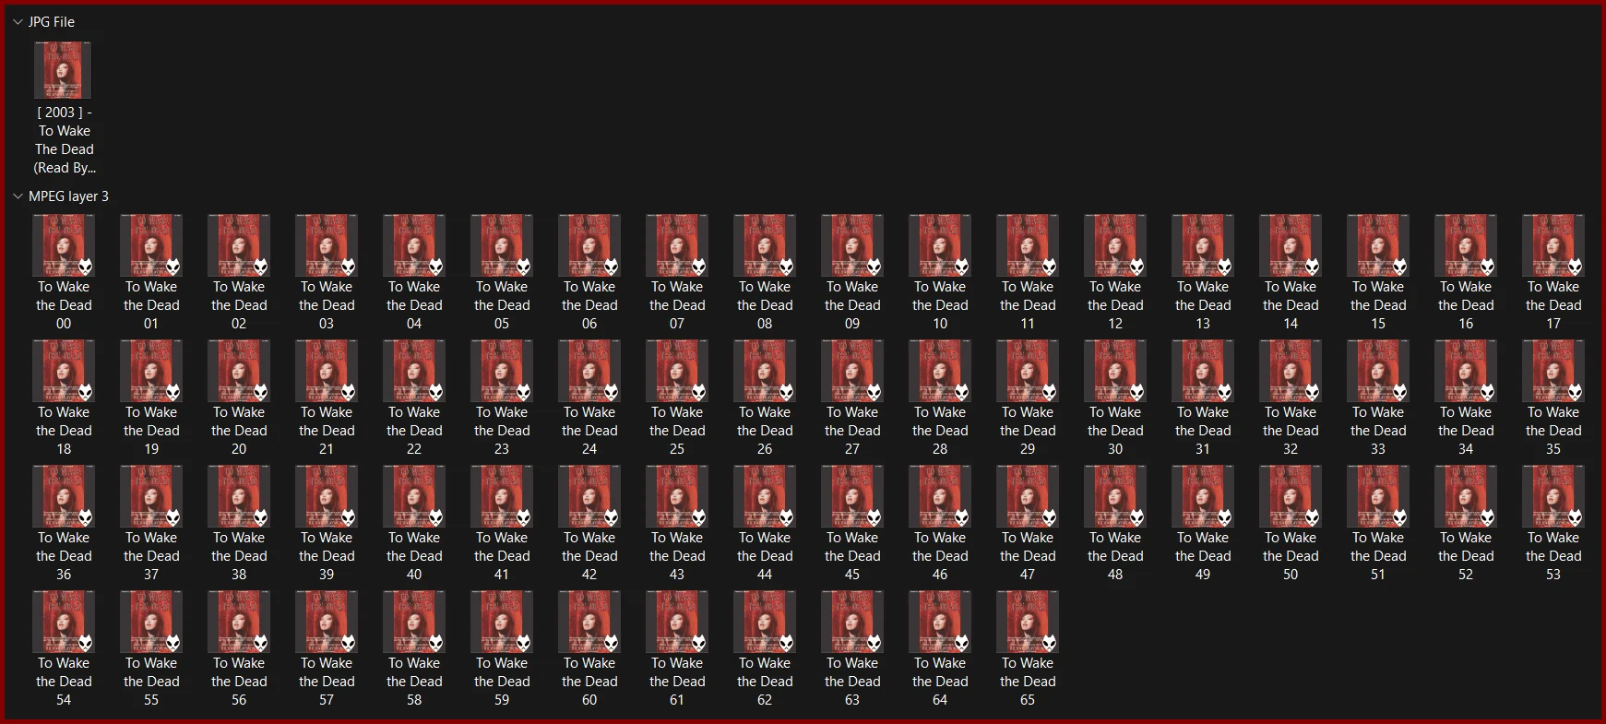Click the file name To Wake the Dead 10
The width and height of the screenshot is (1606, 724).
[940, 305]
